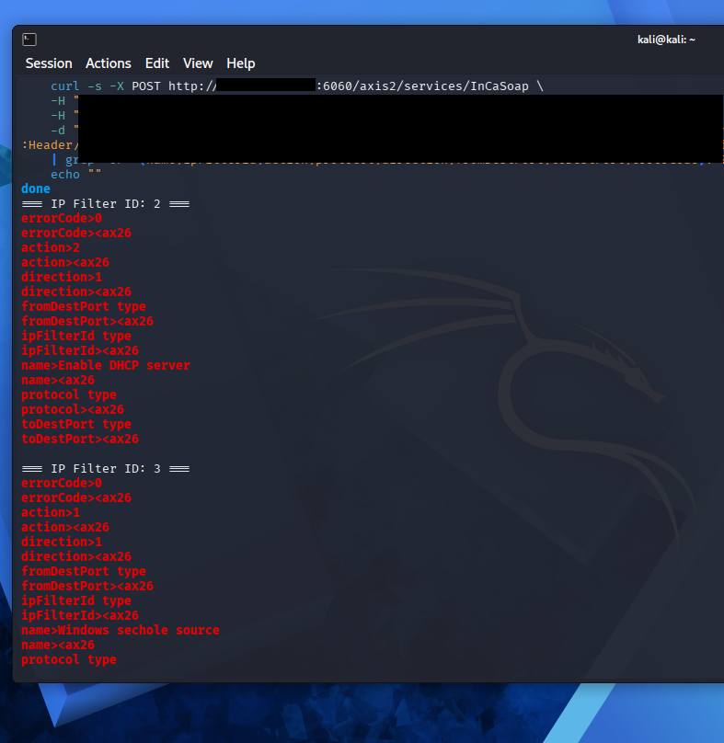724x743 pixels.
Task: Open the Edit menu
Action: tap(157, 63)
